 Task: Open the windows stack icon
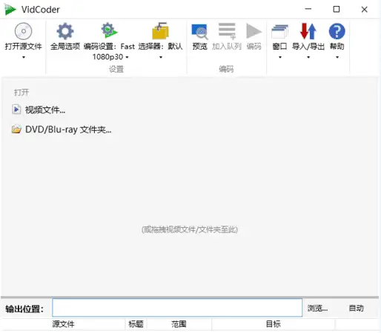(x=279, y=32)
